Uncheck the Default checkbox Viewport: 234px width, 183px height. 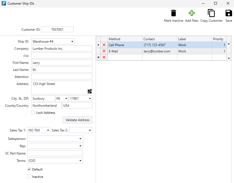pos(29,169)
